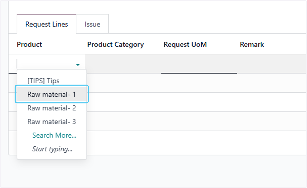This screenshot has height=188, width=307.
Task: Sort by the Remark column header
Action: click(252, 44)
